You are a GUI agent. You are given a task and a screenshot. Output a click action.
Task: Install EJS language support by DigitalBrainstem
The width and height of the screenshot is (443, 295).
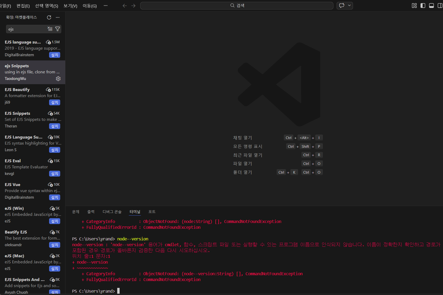point(55,55)
